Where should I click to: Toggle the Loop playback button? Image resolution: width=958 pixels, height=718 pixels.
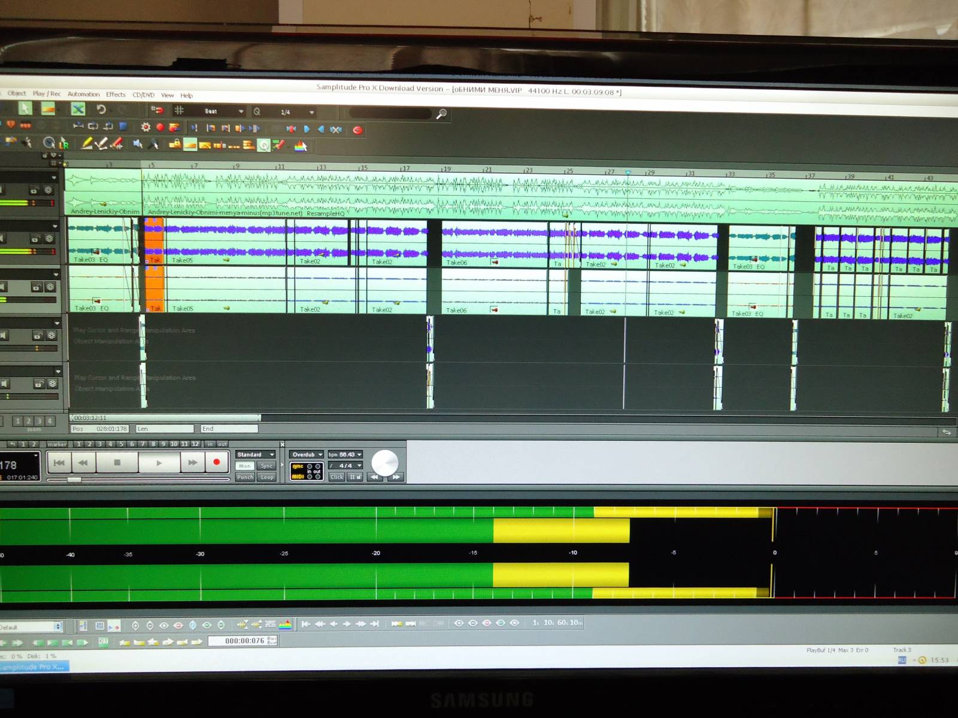click(267, 477)
